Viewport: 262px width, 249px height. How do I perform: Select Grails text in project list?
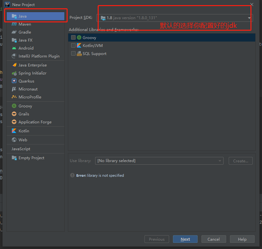click(24, 114)
